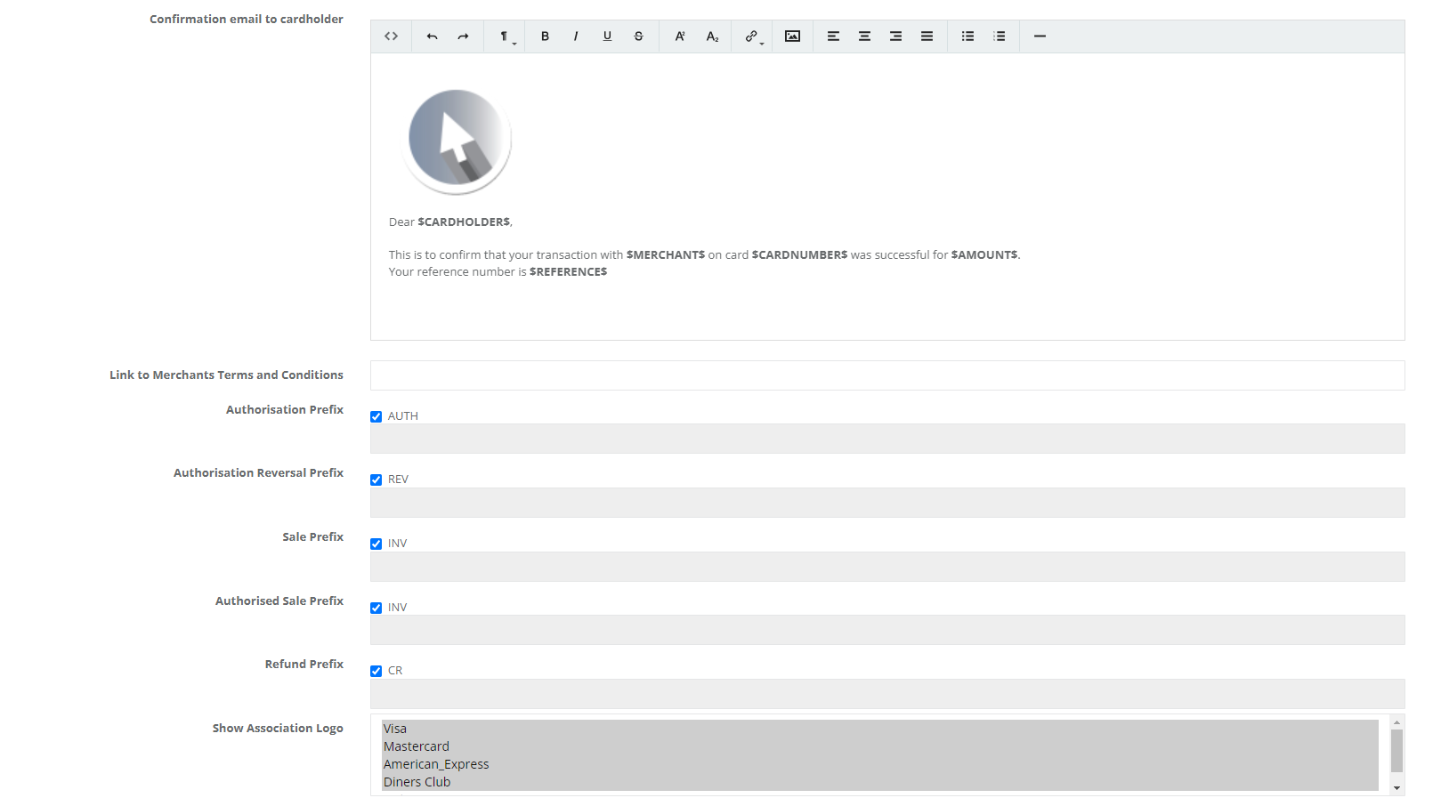Screen dimensions: 1449x798
Task: Uncheck the REV reversal prefix checkbox
Action: pos(376,480)
